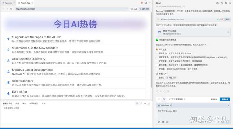Click the @Builder agent chip
This screenshot has height=129, width=233.
[x=165, y=106]
